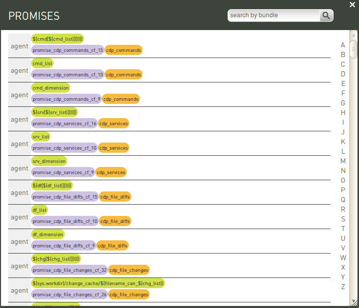Open promiser cmd_list tag

coord(42,64)
